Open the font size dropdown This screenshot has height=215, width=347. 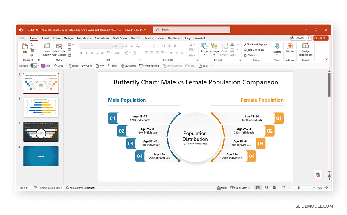[122, 46]
